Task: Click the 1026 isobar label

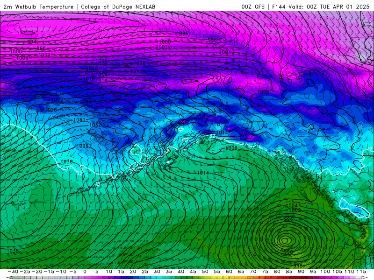Action: point(50,110)
